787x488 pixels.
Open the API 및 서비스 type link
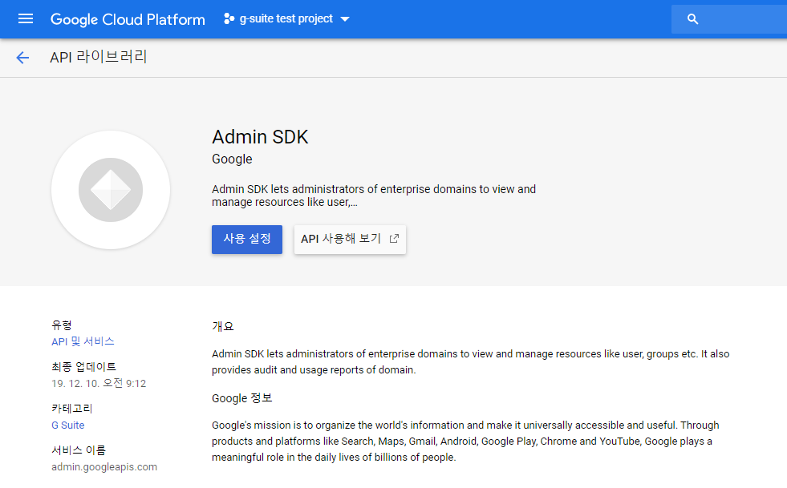click(x=83, y=341)
